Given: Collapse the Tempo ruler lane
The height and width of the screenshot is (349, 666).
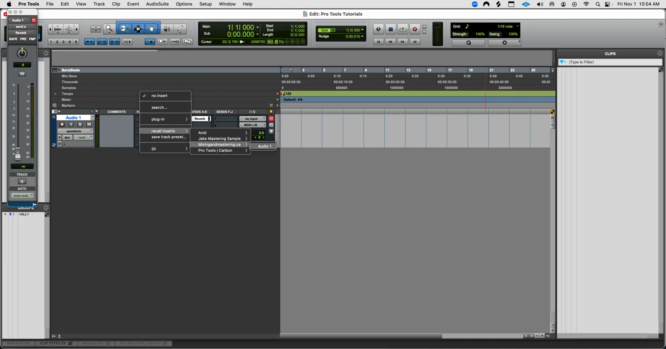Looking at the screenshot, I should (55, 94).
